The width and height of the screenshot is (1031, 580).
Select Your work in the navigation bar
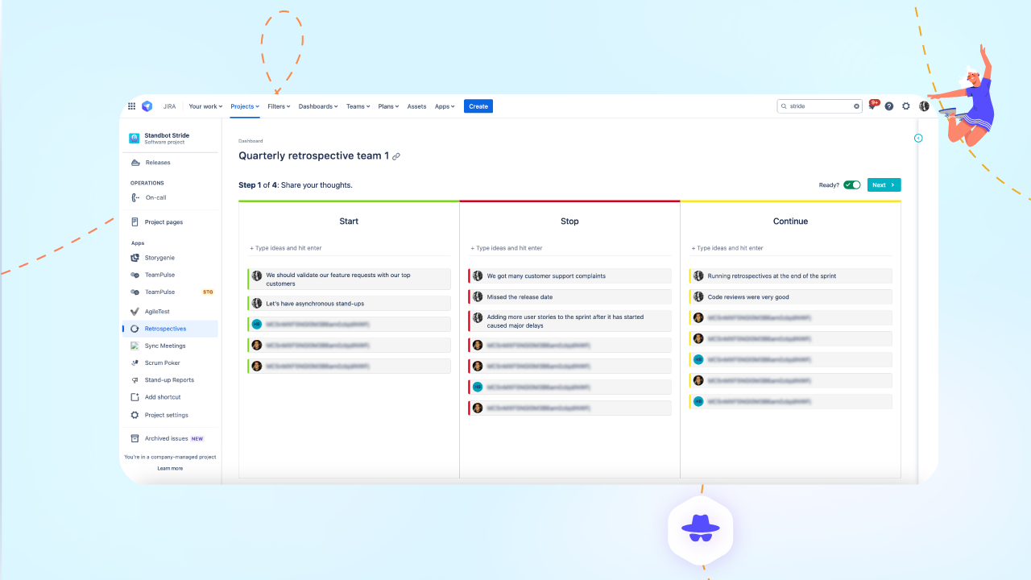(x=205, y=106)
